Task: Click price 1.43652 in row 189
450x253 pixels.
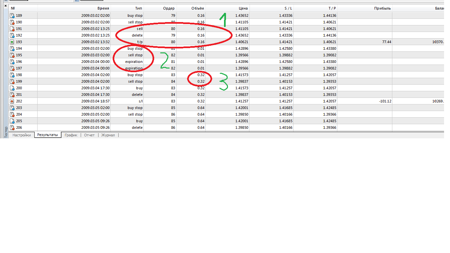Action: [x=242, y=15]
